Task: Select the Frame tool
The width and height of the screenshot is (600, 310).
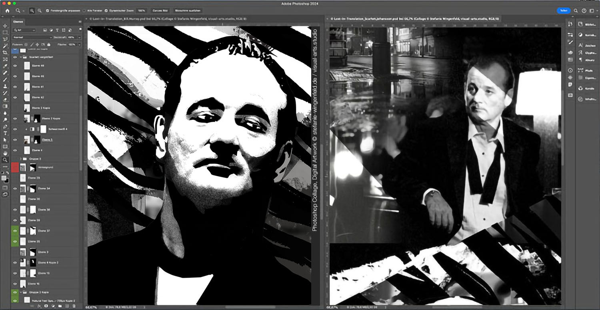Action: [x=5, y=59]
